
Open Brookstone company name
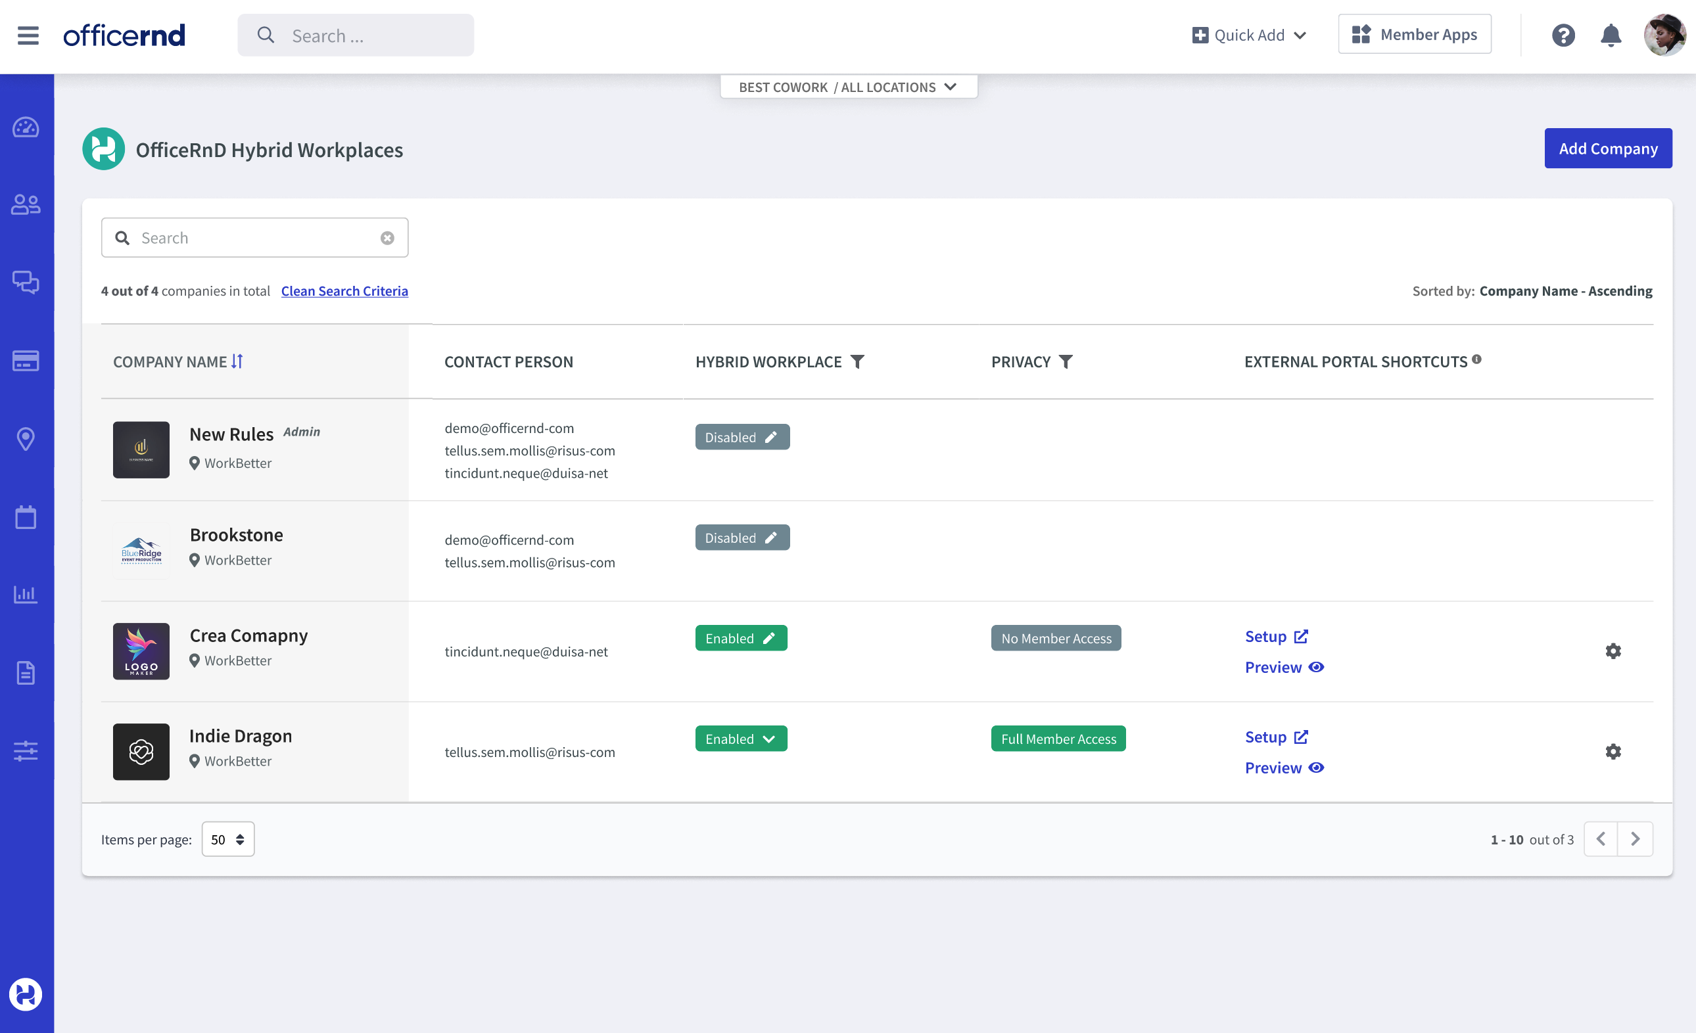[236, 535]
